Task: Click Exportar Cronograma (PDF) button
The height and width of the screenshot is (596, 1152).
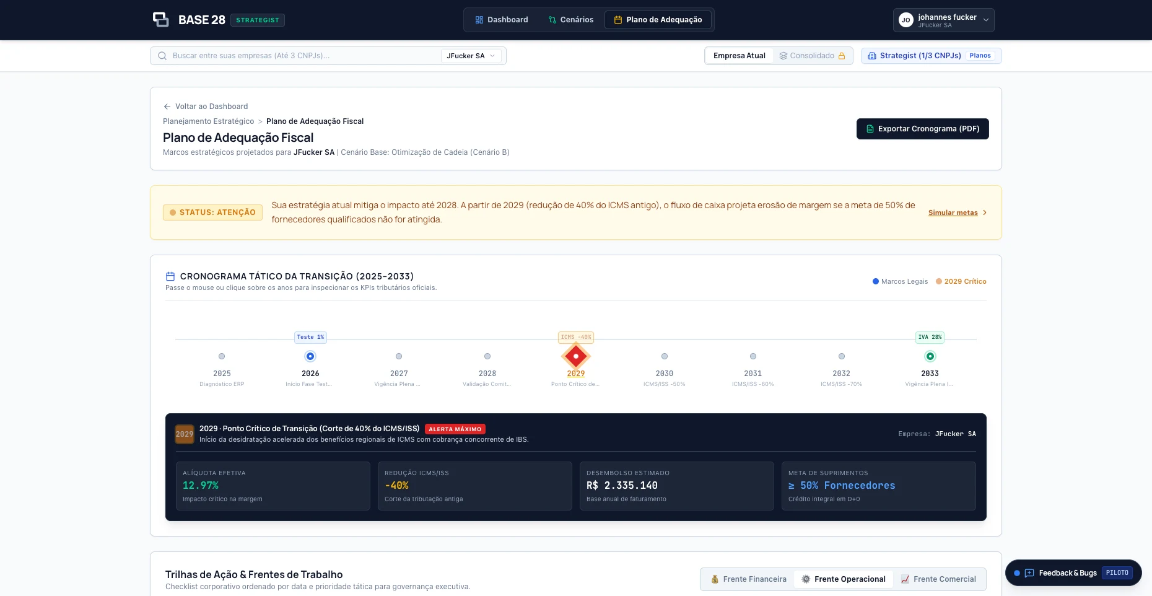Action: (923, 129)
